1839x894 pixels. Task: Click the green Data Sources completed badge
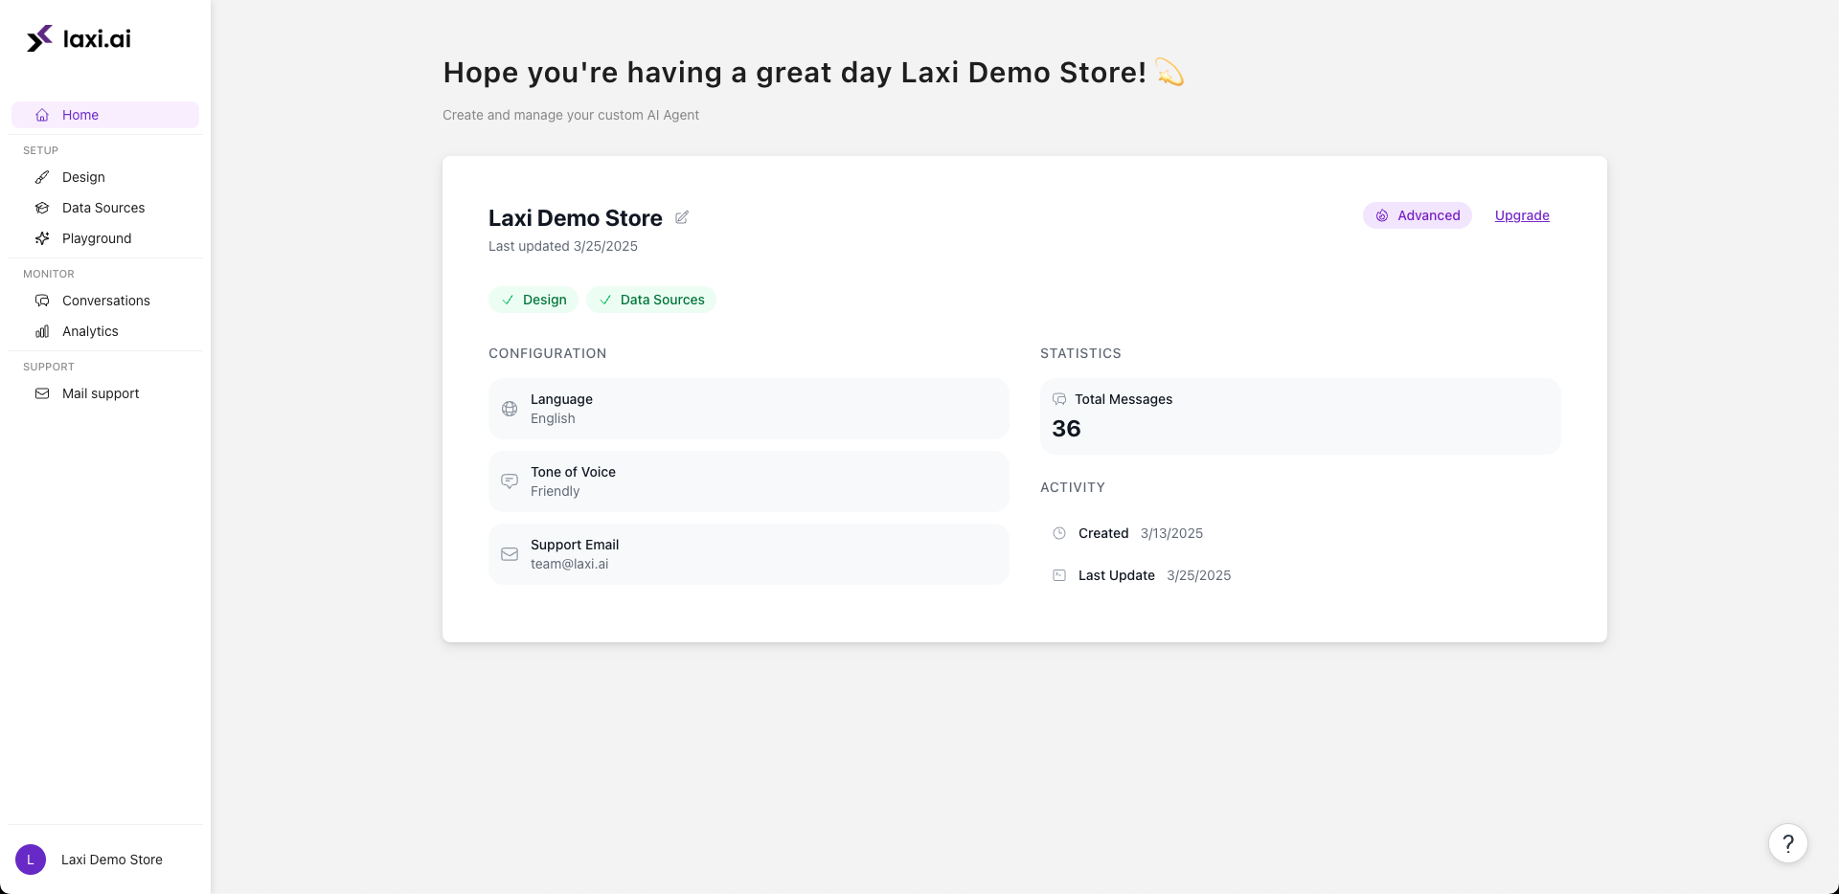[x=651, y=300]
